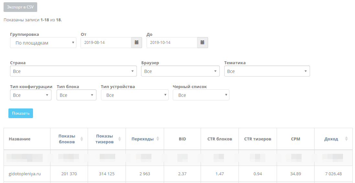This screenshot has height=183, width=355.
Task: Expand the Браузер filter dropdown
Action: click(x=180, y=71)
